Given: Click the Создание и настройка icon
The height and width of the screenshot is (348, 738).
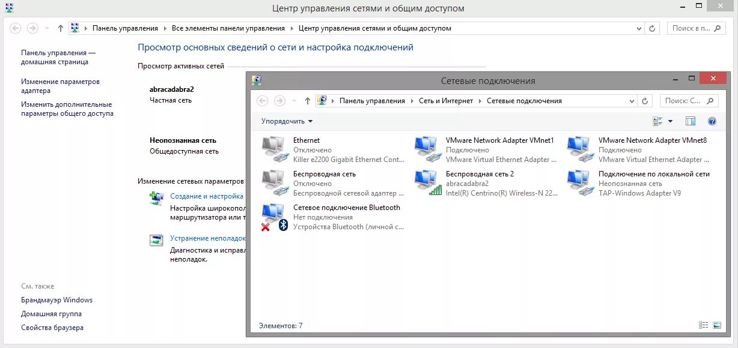Looking at the screenshot, I should pos(156,199).
